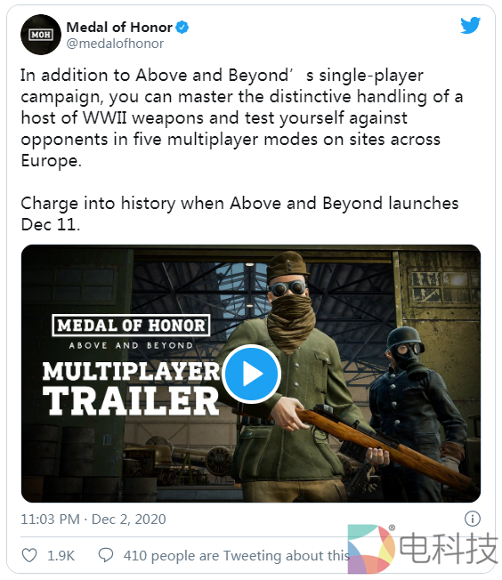Click the ABOVE AND BEYOND subtitle in video

click(x=131, y=345)
